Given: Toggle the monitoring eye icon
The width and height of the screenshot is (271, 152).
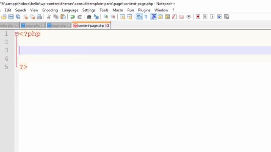Looking at the screenshot, I should [189, 17].
